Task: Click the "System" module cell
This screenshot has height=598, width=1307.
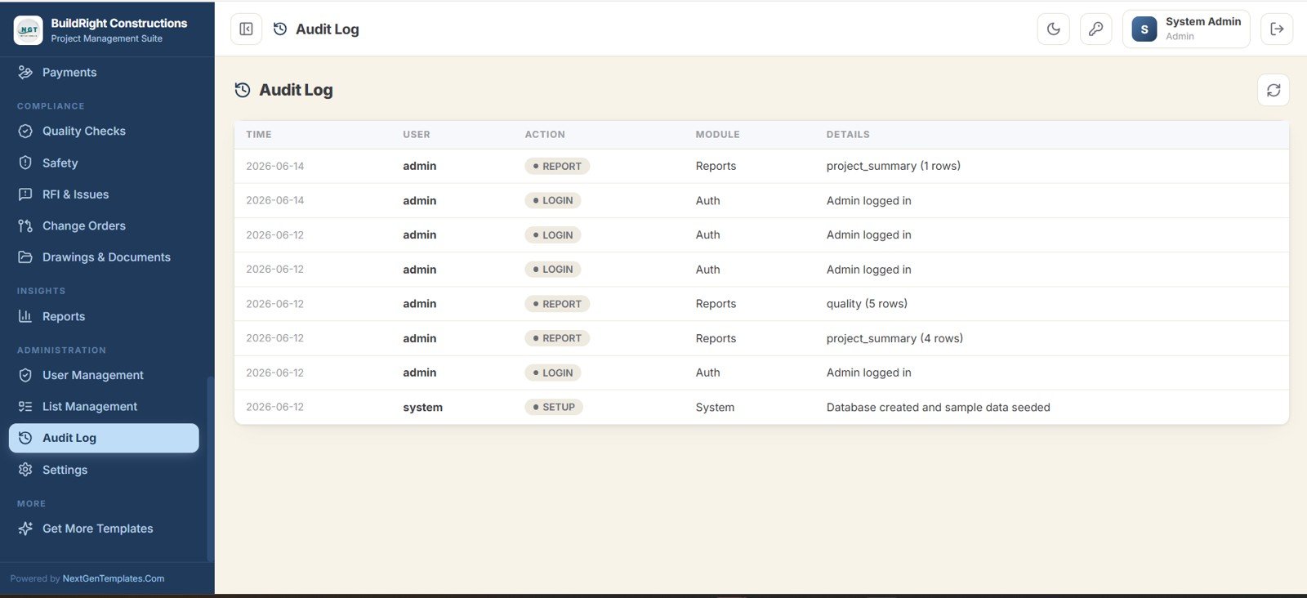Action: click(715, 407)
